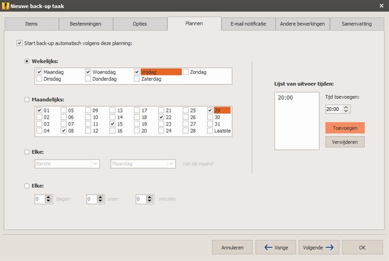The height and width of the screenshot is (261, 389).
Task: Toggle Start back-up automatisch checkbox
Action: pos(20,43)
